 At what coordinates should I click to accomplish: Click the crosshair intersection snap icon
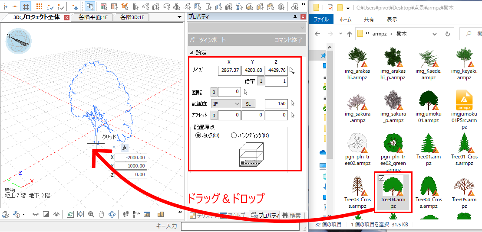point(15,6)
